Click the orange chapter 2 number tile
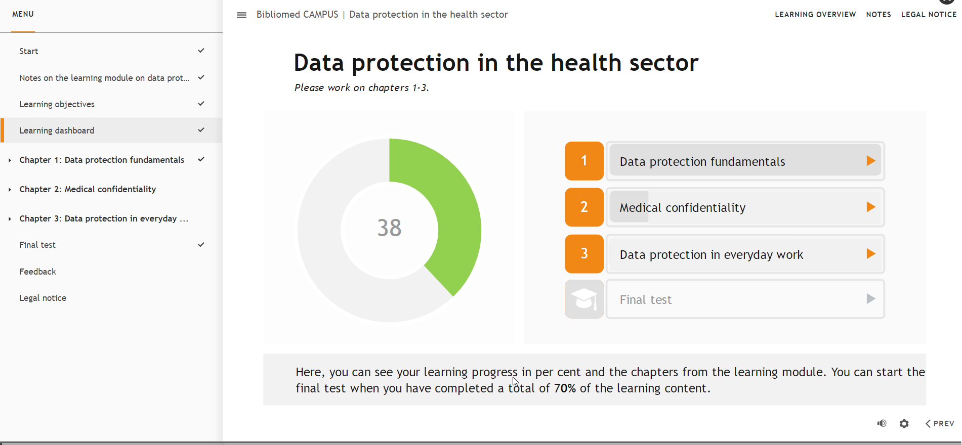This screenshot has height=445, width=962. [x=584, y=207]
